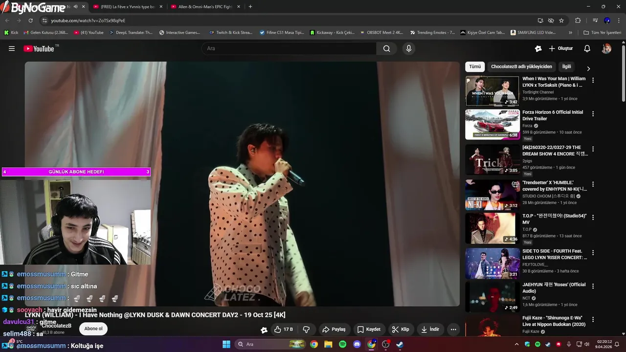The height and width of the screenshot is (352, 626).
Task: Open a new browser tab
Action: (250, 7)
